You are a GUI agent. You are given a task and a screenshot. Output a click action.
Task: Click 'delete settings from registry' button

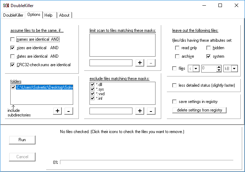(200, 110)
